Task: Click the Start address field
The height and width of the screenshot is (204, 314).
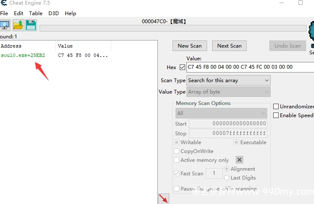Action: pyautogui.click(x=228, y=123)
